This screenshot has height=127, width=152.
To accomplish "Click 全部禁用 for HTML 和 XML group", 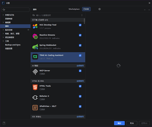I will (80, 81).
